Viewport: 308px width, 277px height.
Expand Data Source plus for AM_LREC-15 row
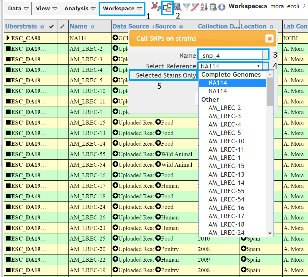click(115, 122)
